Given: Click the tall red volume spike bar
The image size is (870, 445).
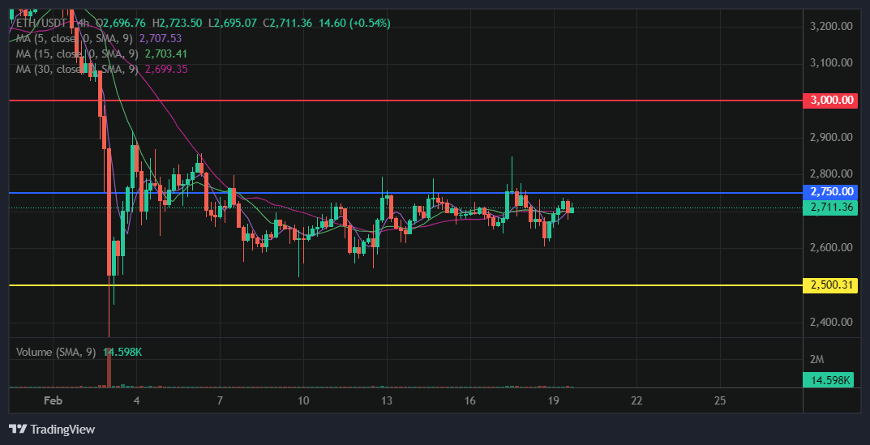Looking at the screenshot, I should click(109, 367).
